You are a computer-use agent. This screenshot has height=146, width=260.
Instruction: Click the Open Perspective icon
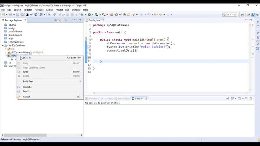pos(243,15)
